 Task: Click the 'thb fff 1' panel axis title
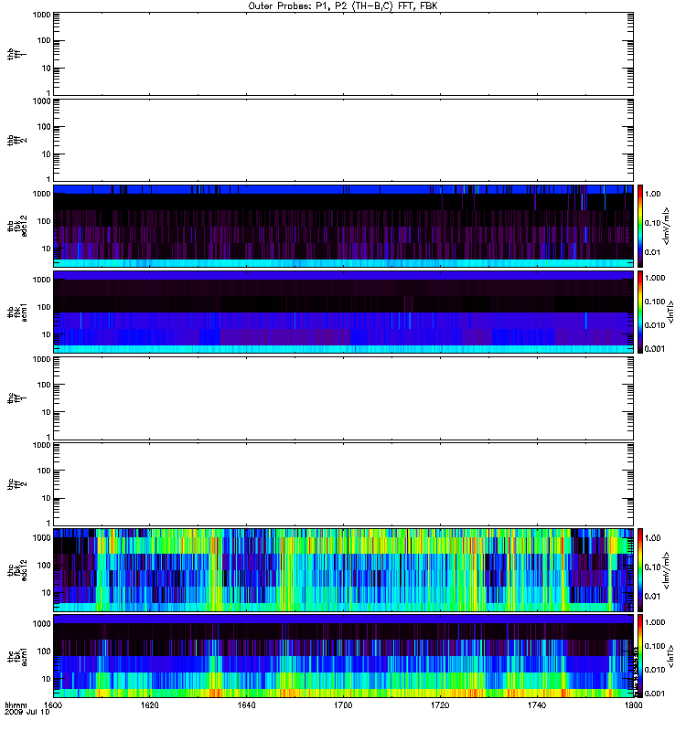[x=16, y=54]
